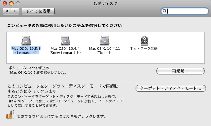
Task: Go back with the left arrow button
Action: coord(7,11)
